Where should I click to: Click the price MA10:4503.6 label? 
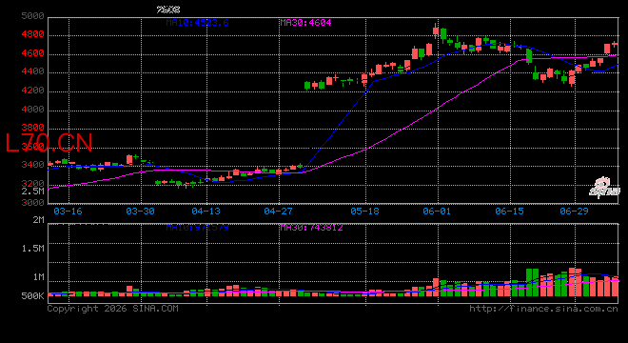pos(197,23)
